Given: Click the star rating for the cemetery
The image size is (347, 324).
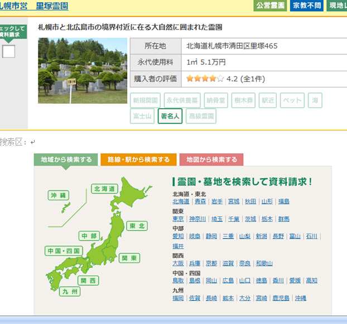Looking at the screenshot, I should [205, 79].
